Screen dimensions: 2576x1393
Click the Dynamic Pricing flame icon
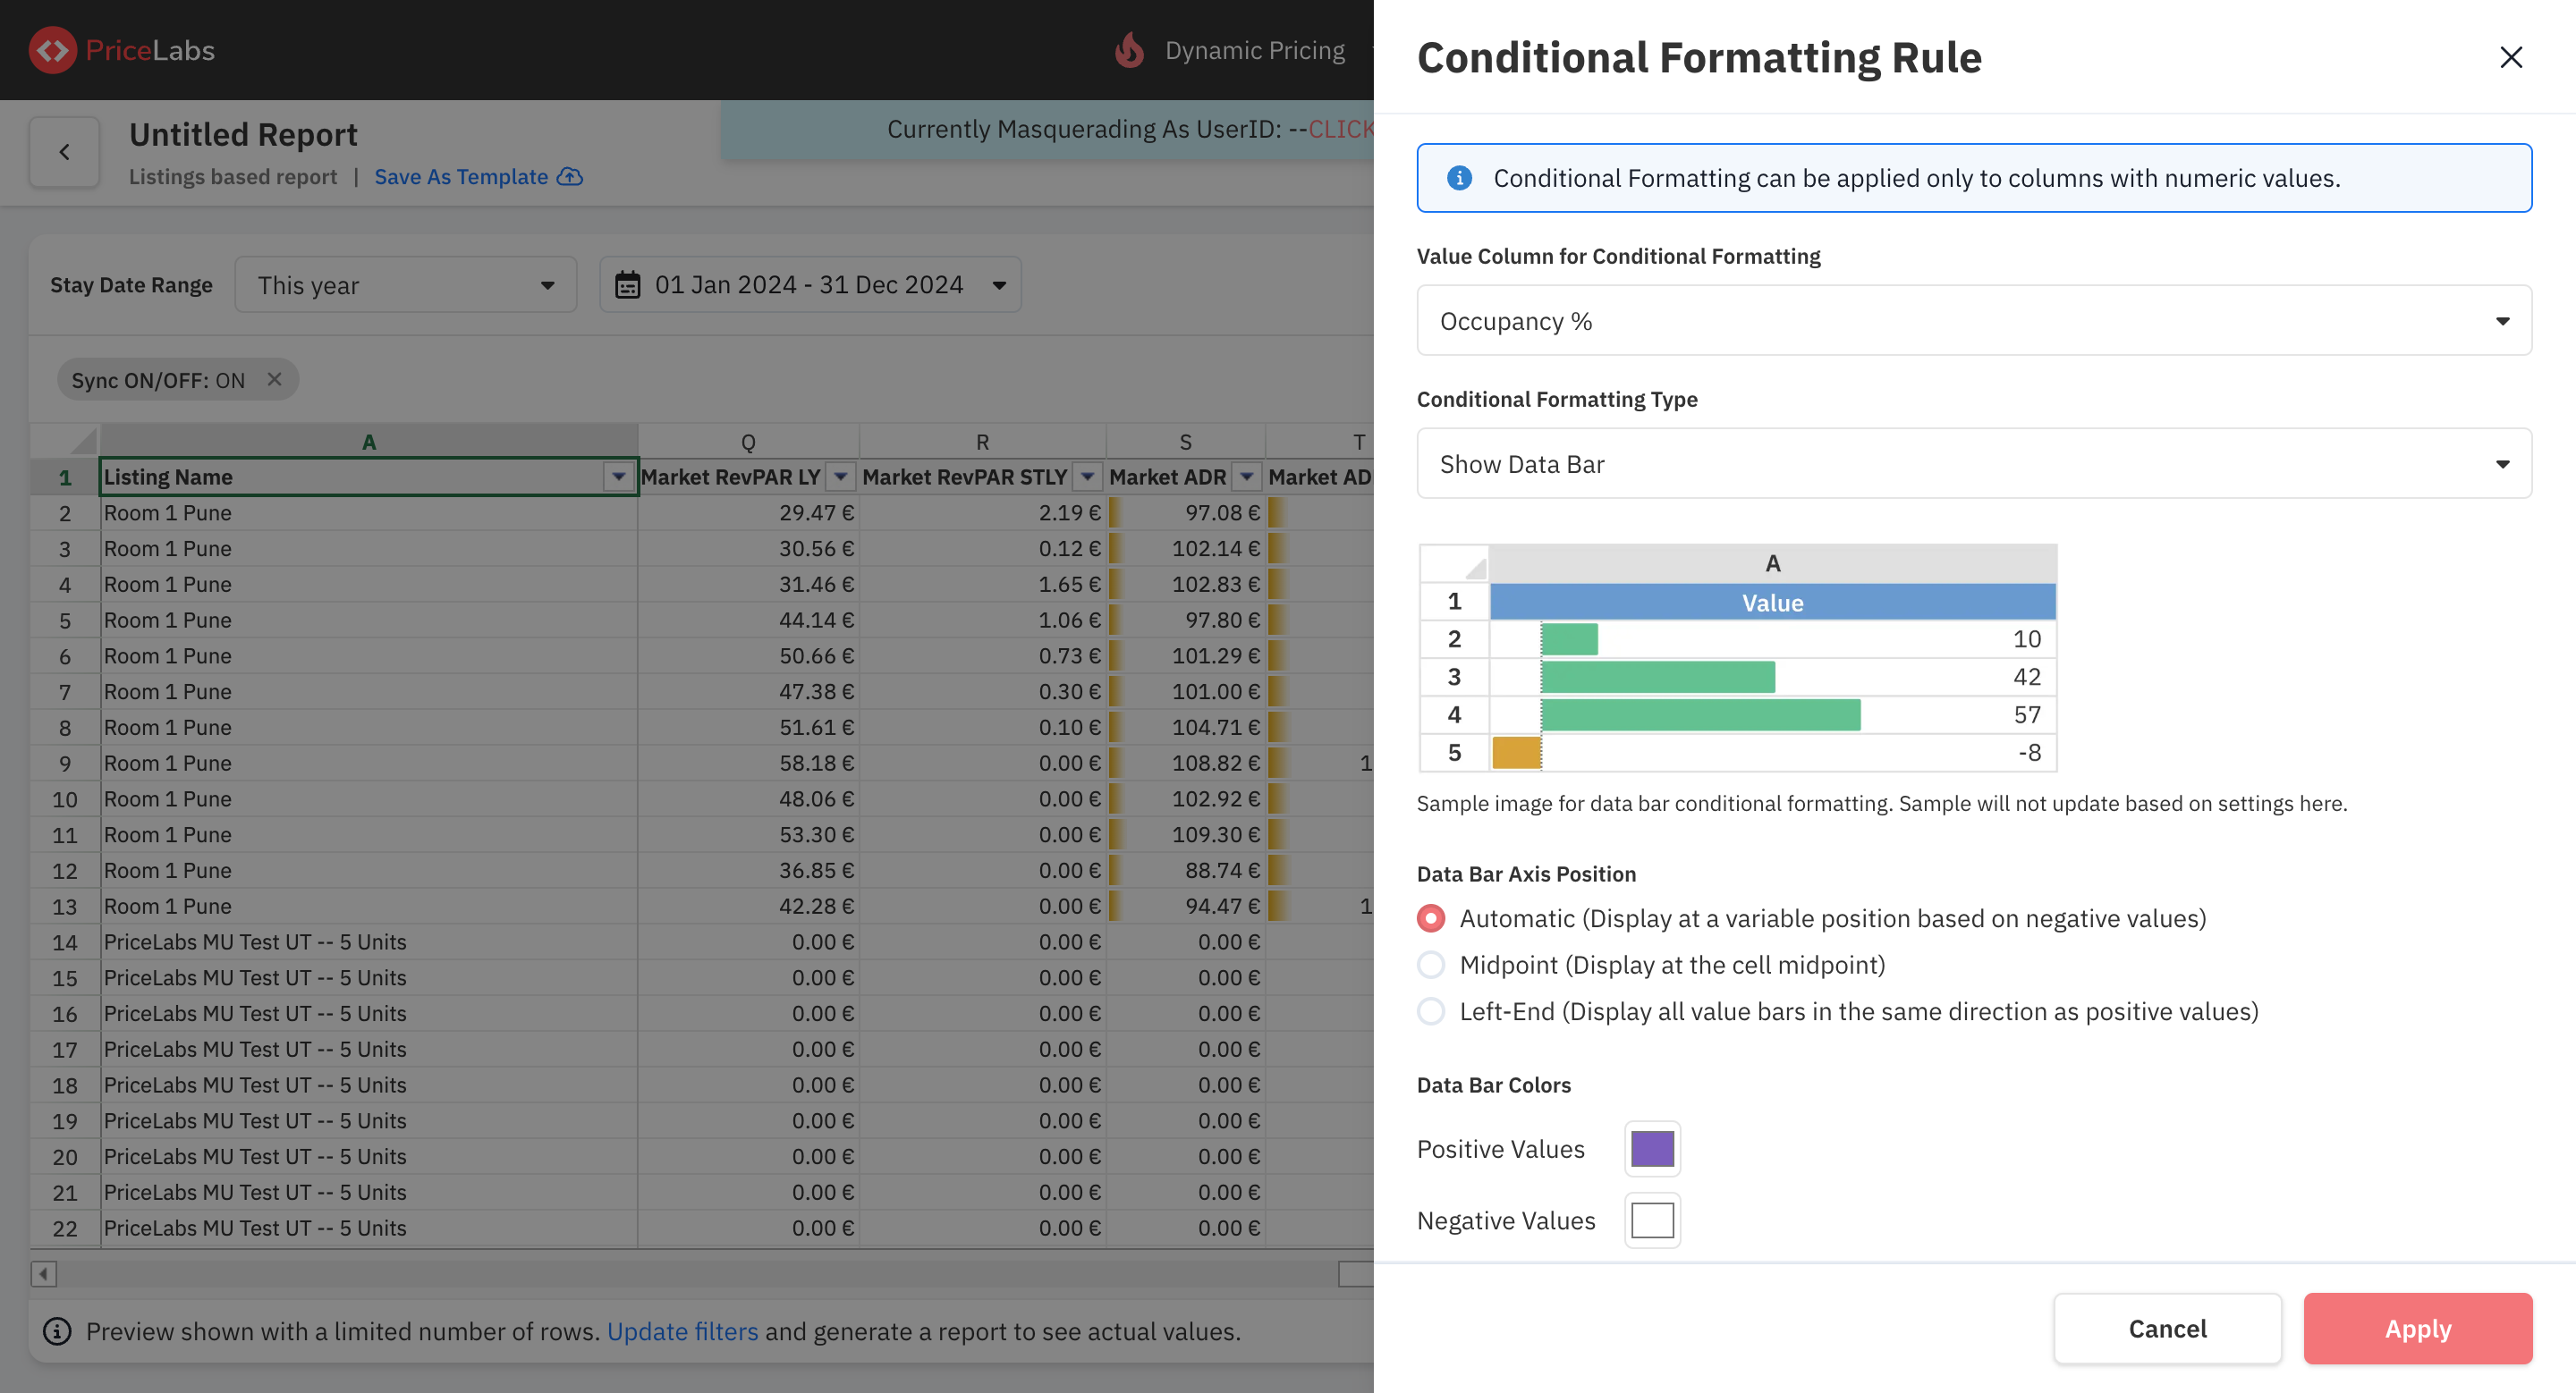(x=1129, y=50)
